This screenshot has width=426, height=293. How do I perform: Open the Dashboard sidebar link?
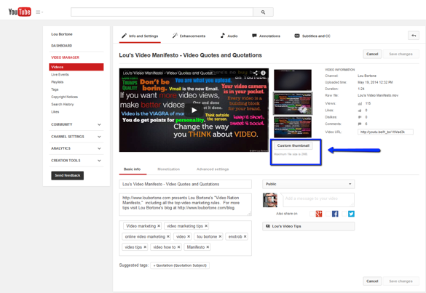(62, 46)
